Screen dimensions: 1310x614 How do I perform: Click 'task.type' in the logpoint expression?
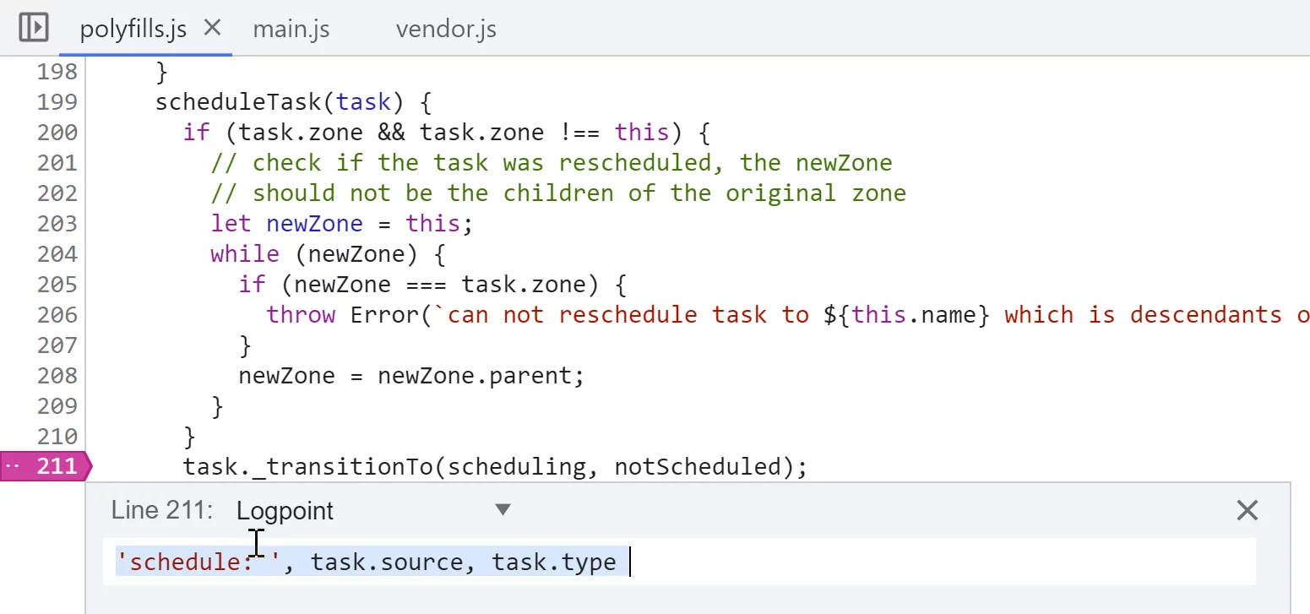tap(554, 562)
